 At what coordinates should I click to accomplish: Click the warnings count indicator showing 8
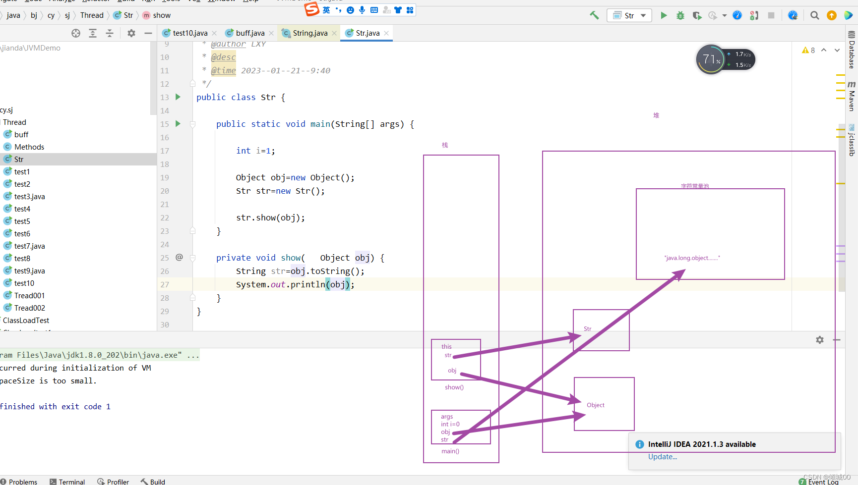(x=808, y=50)
